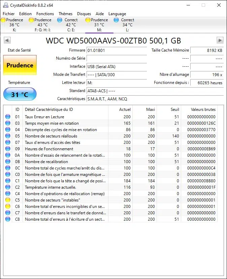The height and width of the screenshot is (279, 227).
Task: Click the Firmware field 01.01B01
Action: pyautogui.click(x=117, y=50)
